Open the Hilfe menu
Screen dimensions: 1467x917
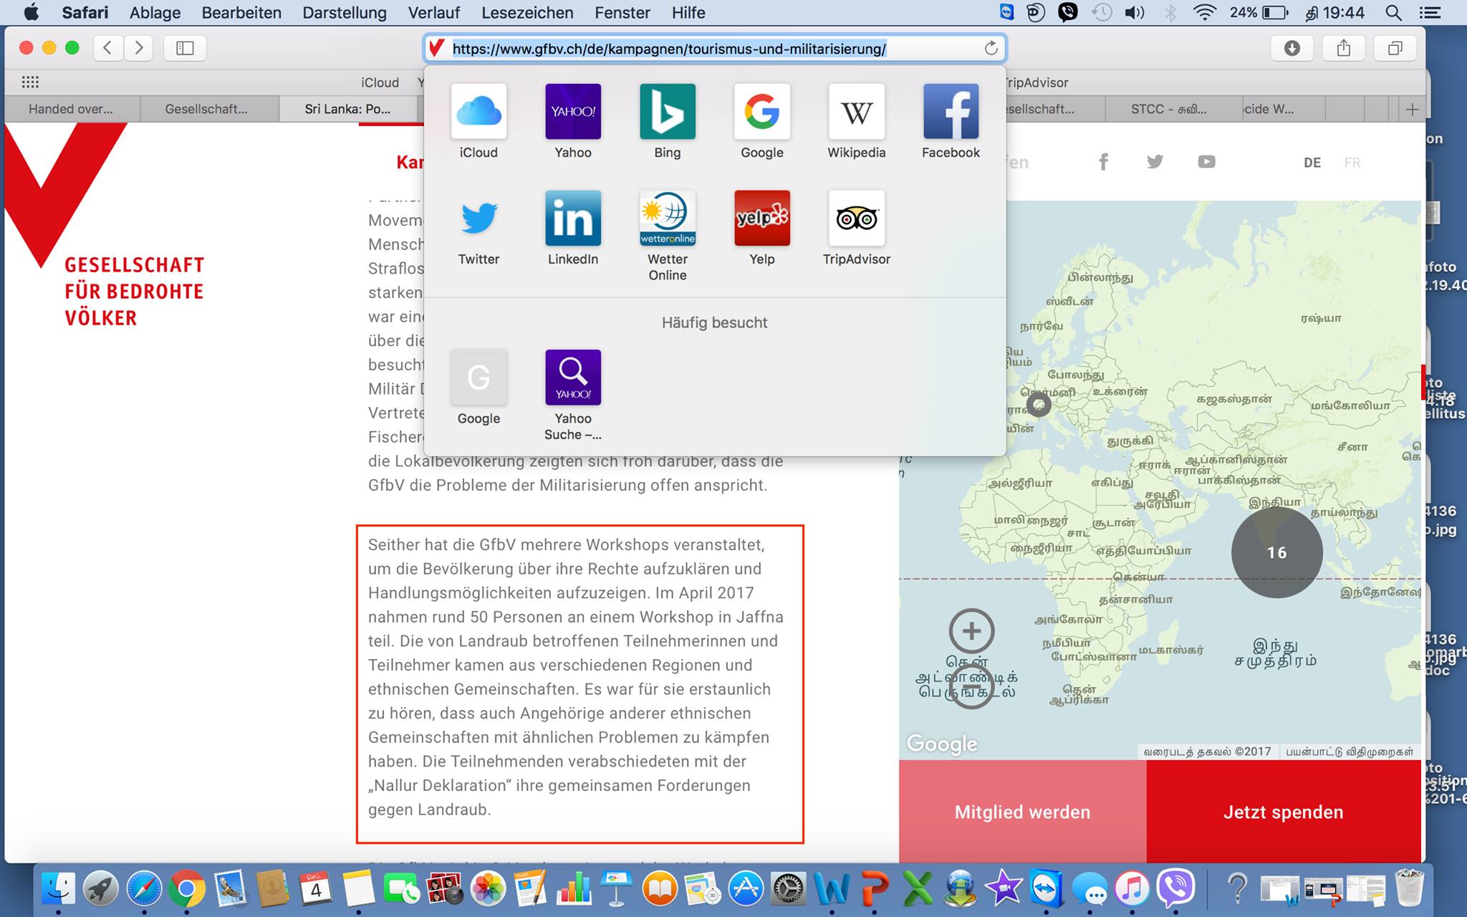(688, 13)
